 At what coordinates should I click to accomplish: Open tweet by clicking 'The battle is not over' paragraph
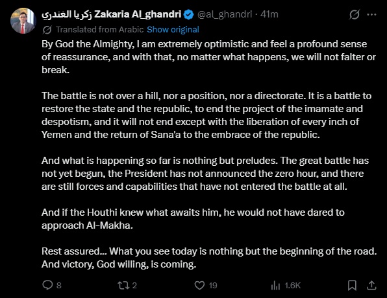click(206, 115)
